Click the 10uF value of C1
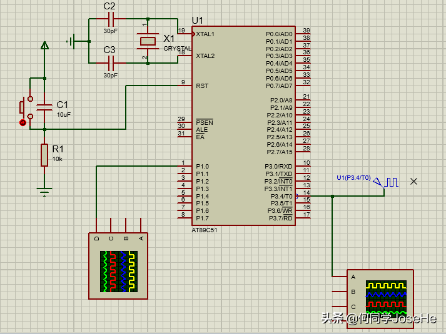The height and width of the screenshot is (334, 446). 64,115
